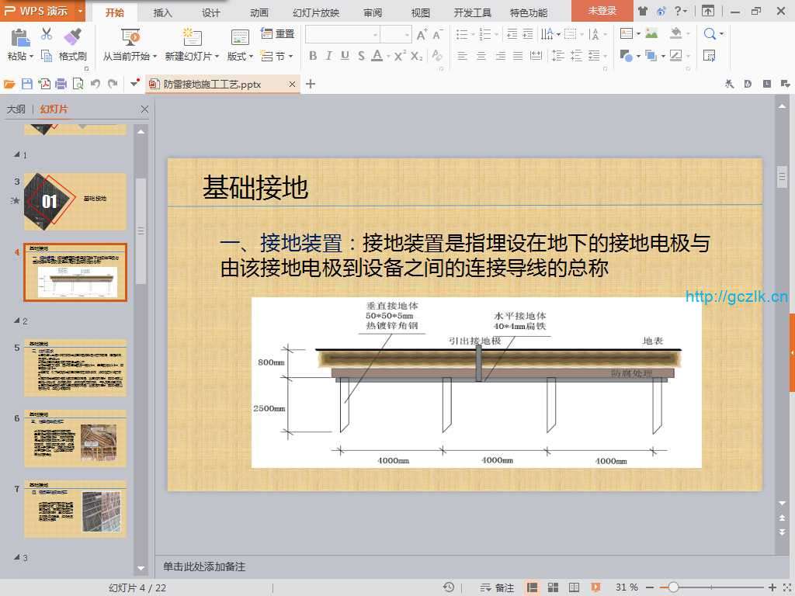Toggle bold formatting
The width and height of the screenshot is (795, 596).
coord(313,56)
